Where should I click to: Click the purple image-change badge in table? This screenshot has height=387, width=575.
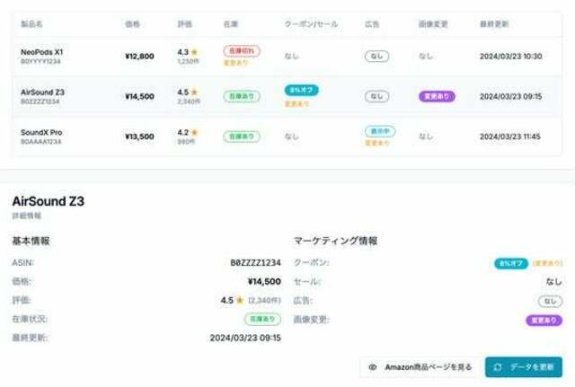[437, 96]
